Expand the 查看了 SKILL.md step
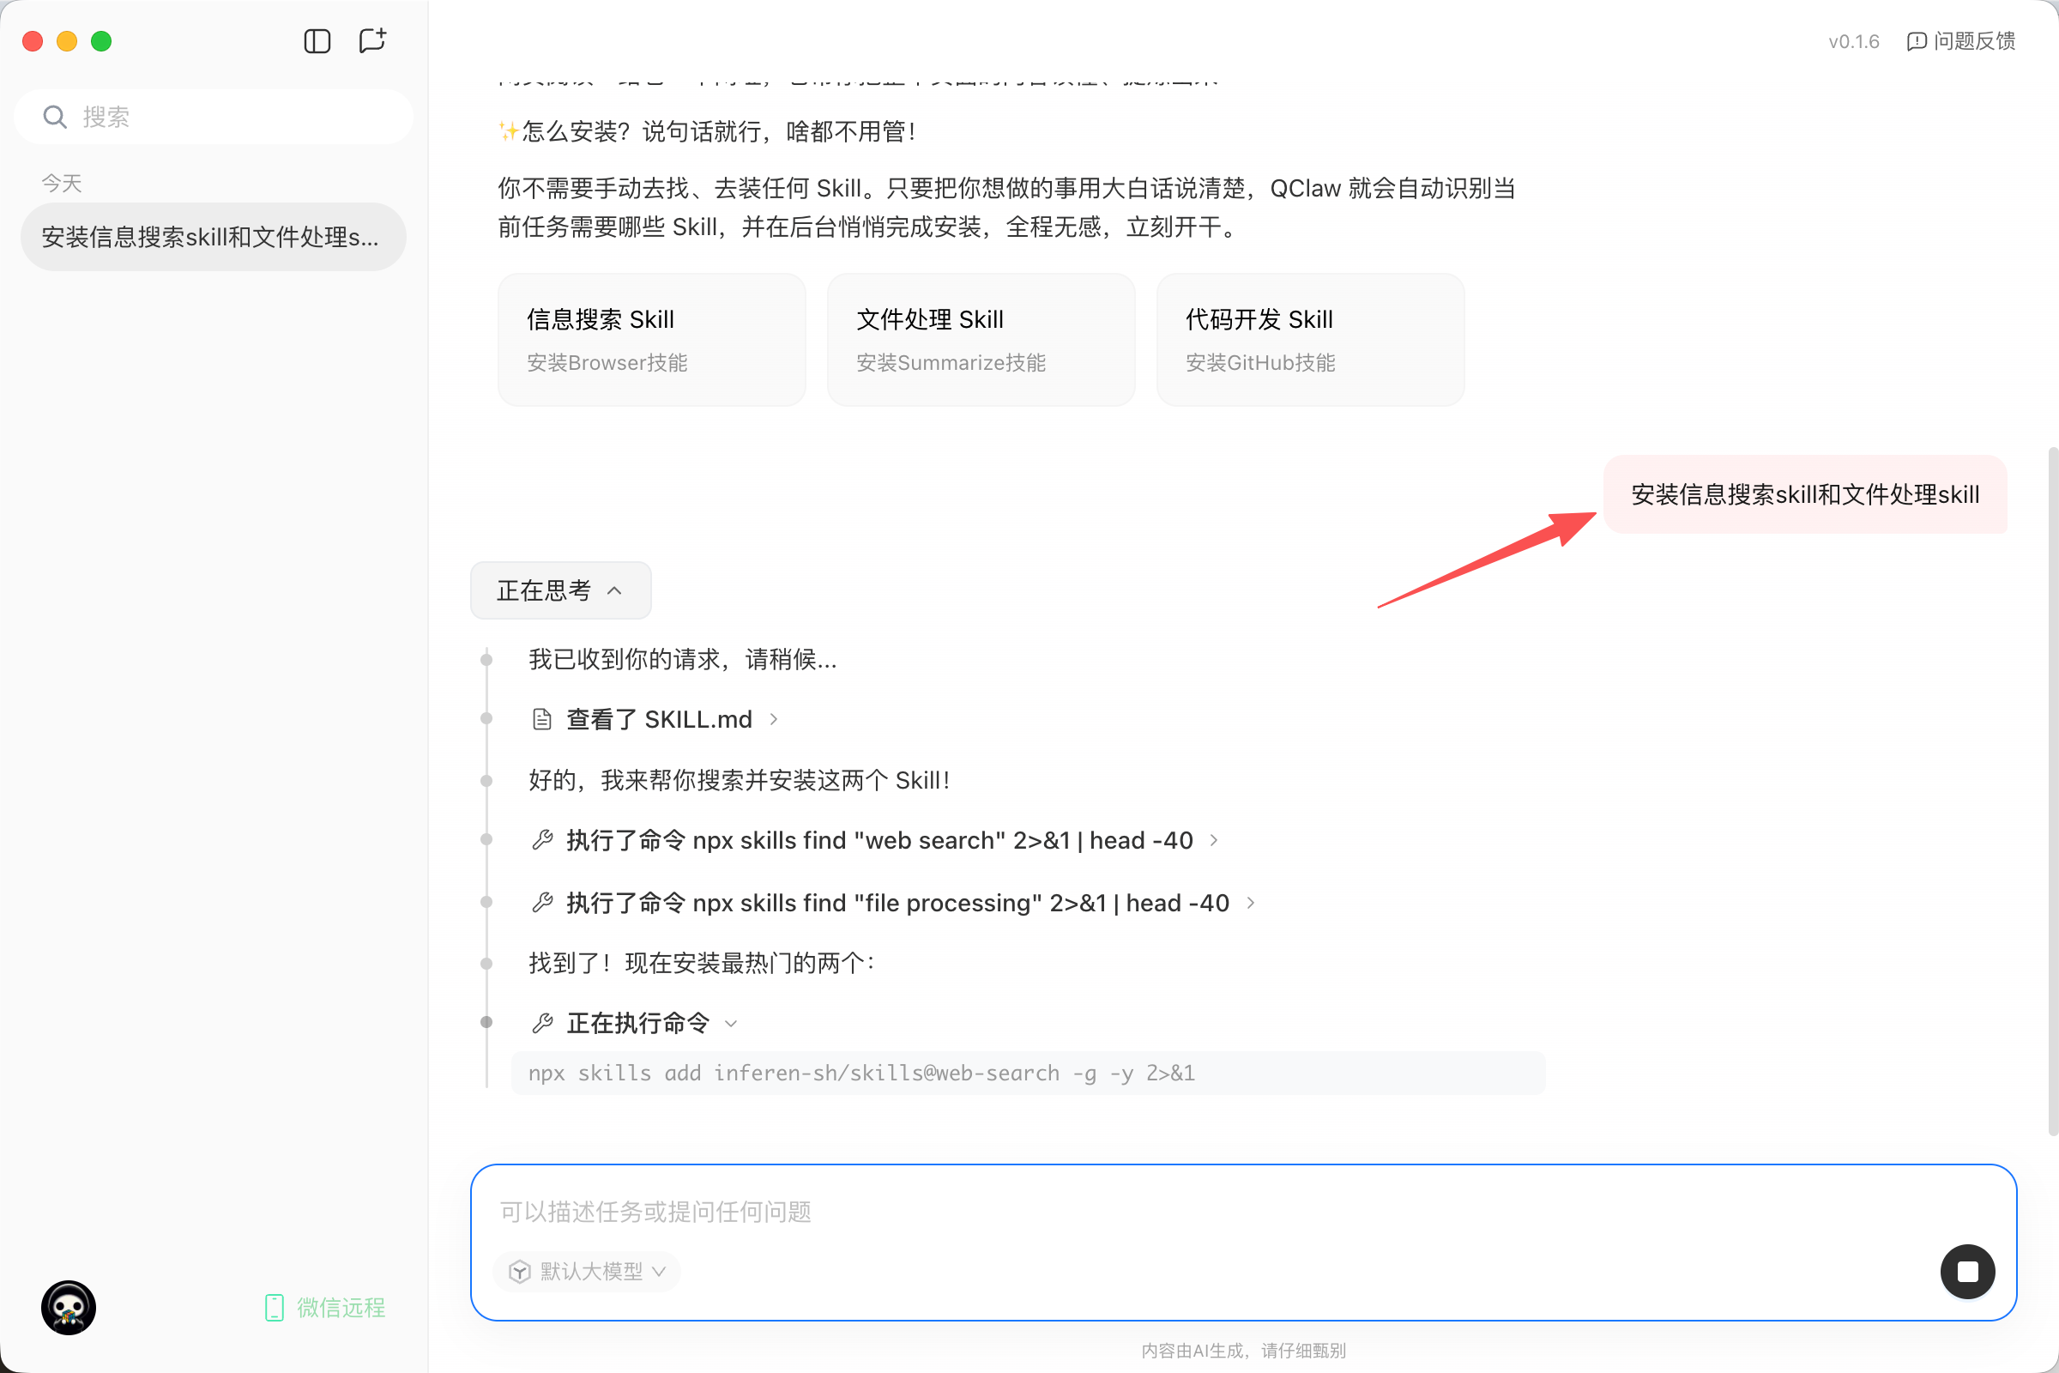 tap(774, 720)
